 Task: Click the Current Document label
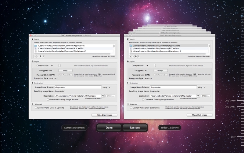[x=74, y=128]
